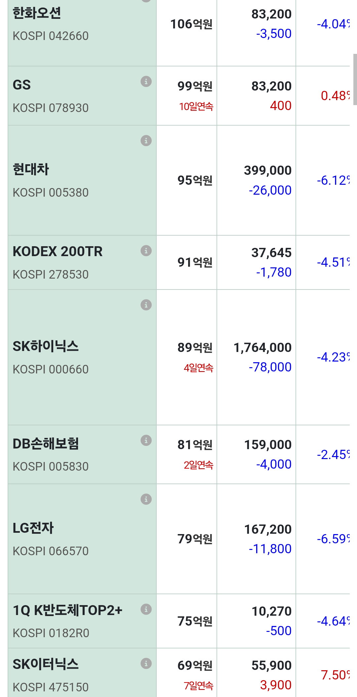Open the SK하이닉스 stock page
The image size is (357, 697).
[x=46, y=346]
